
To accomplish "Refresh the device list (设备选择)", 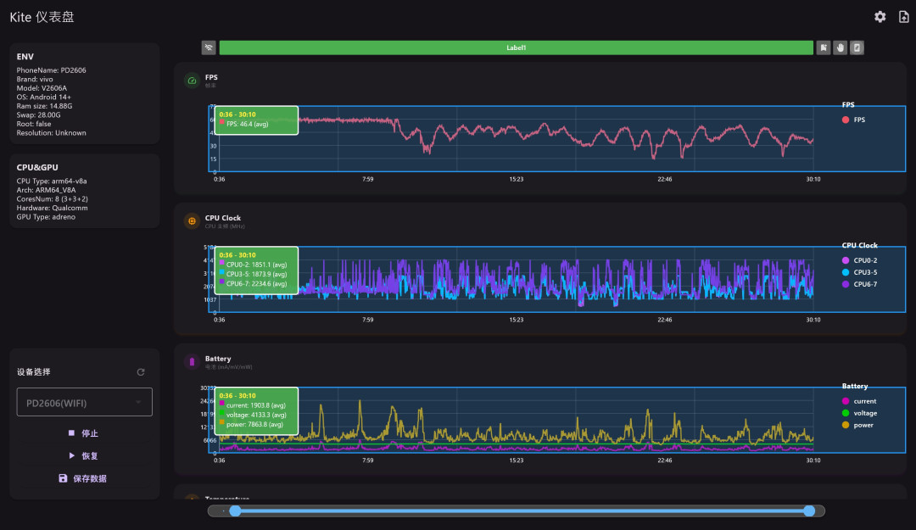I will [x=141, y=372].
